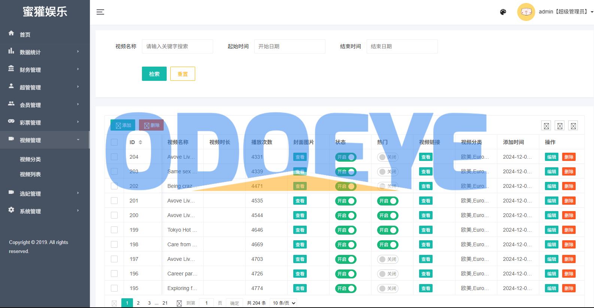Screen dimensions: 594x308
Task: Click the 开始日期 start date field
Action: [290, 46]
